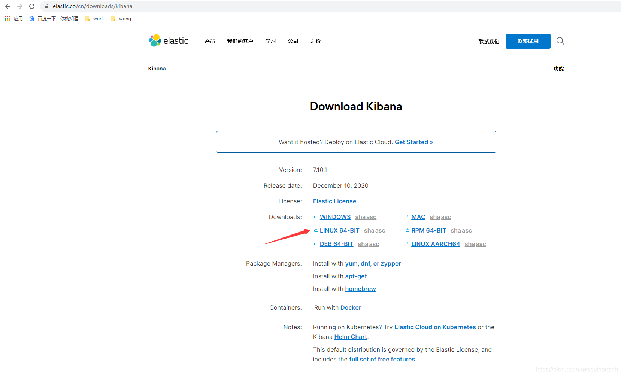This screenshot has height=376, width=621.
Task: Click the browser back arrow
Action: point(8,6)
